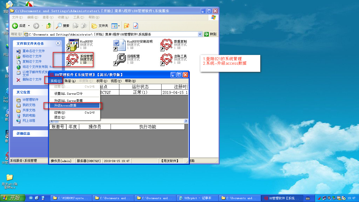This screenshot has height=202, width=359.
Task: Open the Win95PPP installer shortcut
Action: point(72,45)
